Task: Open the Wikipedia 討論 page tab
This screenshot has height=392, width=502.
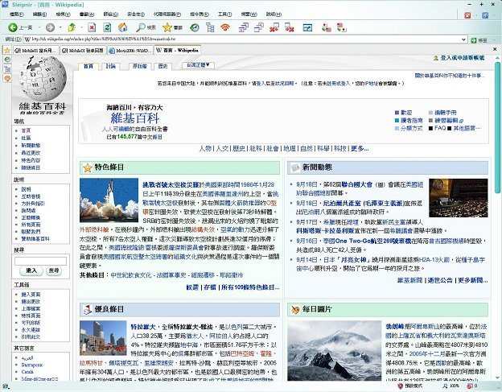Action: click(x=111, y=66)
